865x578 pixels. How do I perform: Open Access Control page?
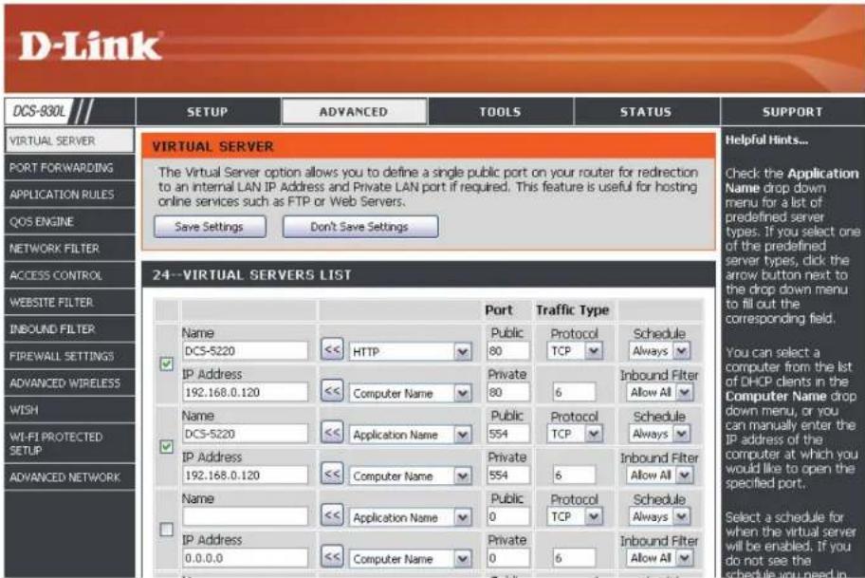pyautogui.click(x=69, y=275)
